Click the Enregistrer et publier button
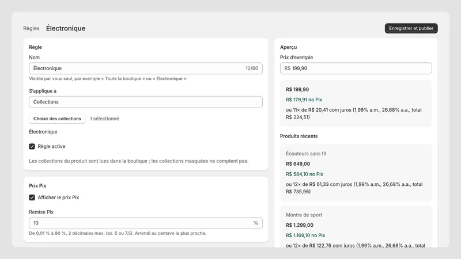The image size is (461, 259). click(411, 28)
